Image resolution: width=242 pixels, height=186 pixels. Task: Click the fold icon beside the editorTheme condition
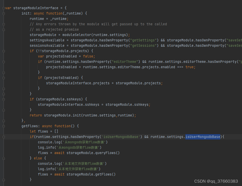(x=3, y=61)
